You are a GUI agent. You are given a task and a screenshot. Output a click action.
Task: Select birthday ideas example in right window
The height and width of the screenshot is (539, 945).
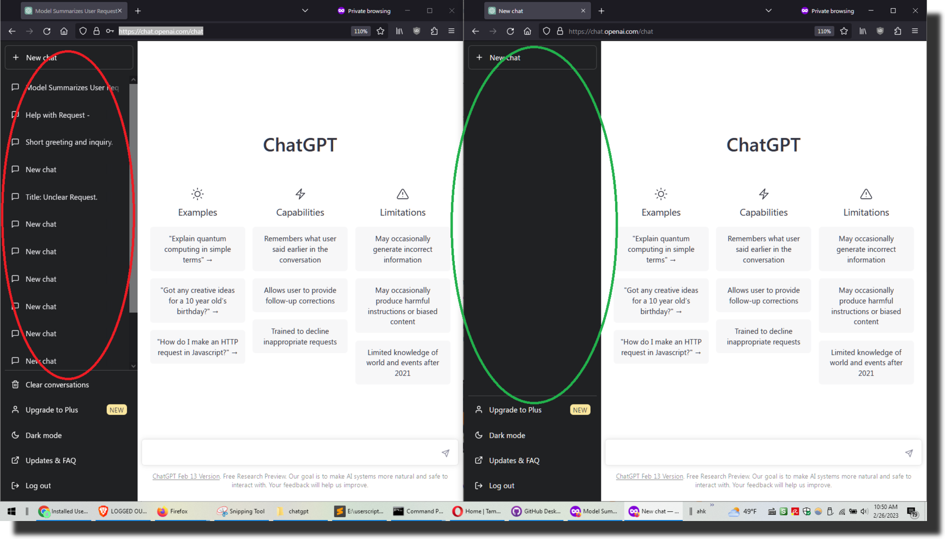pos(661,301)
